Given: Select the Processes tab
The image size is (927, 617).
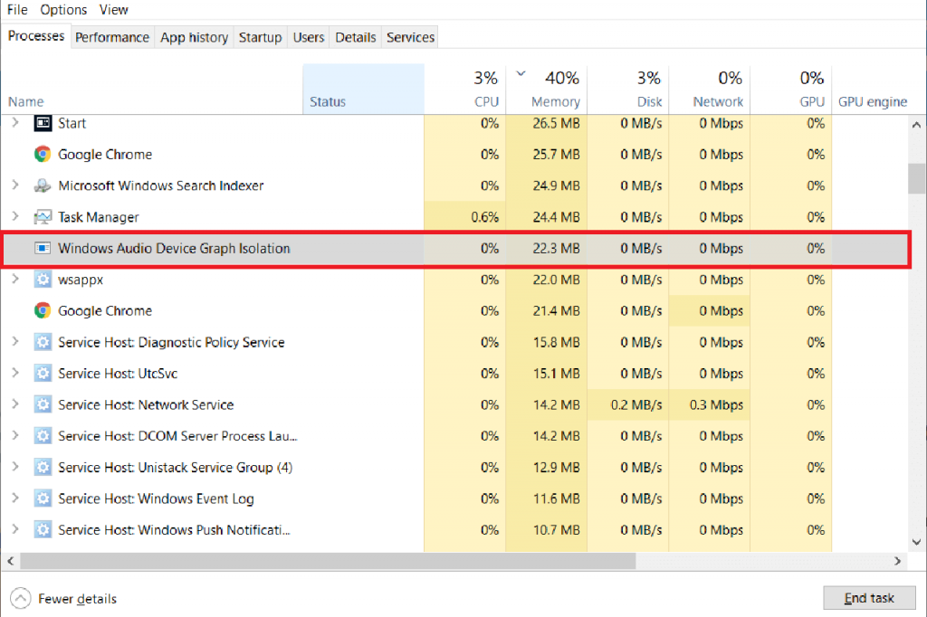Looking at the screenshot, I should pyautogui.click(x=36, y=36).
